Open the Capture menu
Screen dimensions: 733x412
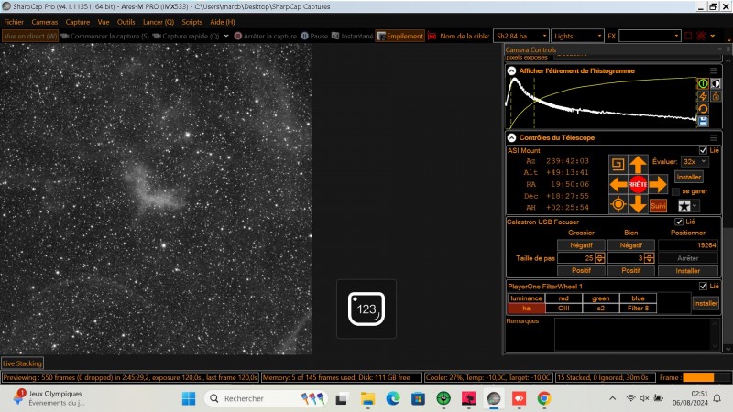(x=78, y=22)
